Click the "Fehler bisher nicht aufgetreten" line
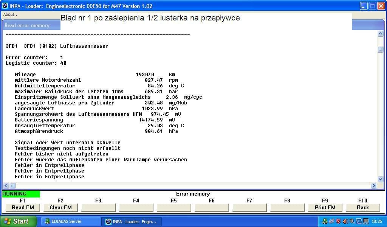This screenshot has width=387, height=227. [62, 154]
